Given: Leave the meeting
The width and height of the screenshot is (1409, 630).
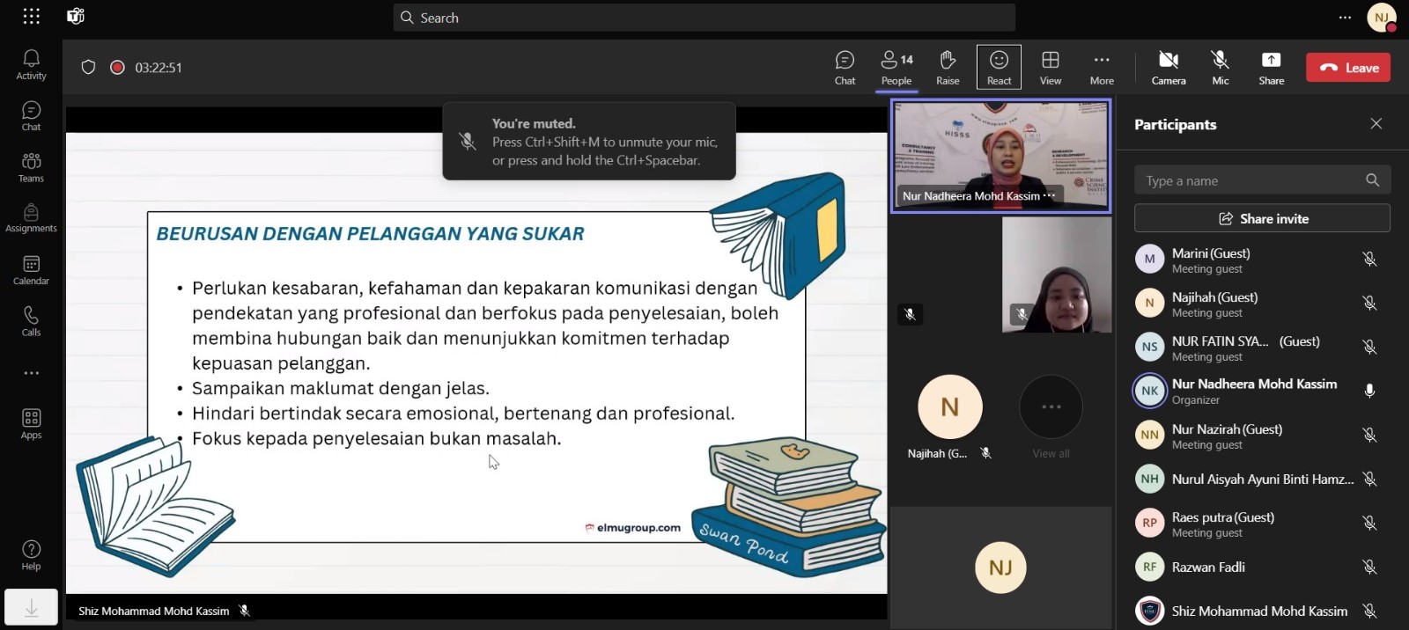Looking at the screenshot, I should coord(1348,68).
